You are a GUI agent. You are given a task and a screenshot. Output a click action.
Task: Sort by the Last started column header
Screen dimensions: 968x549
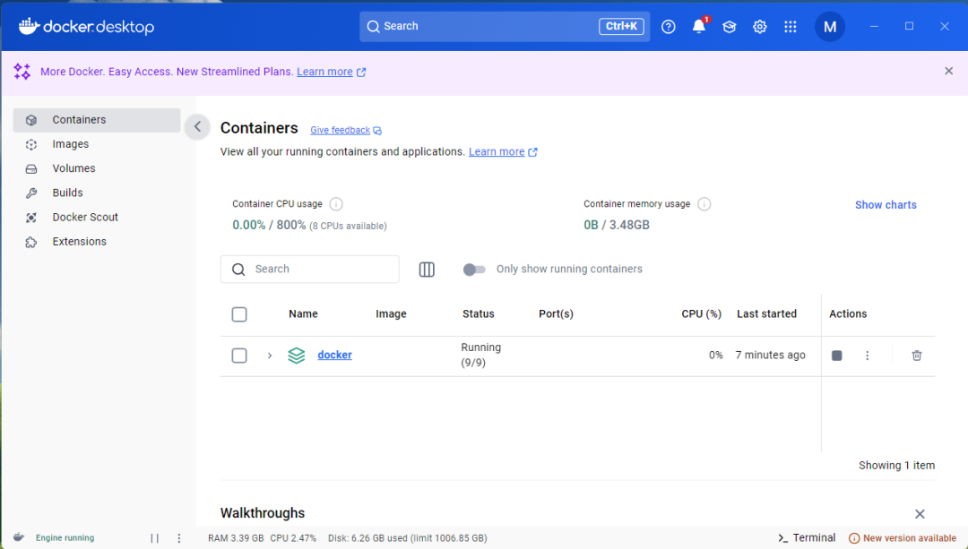pyautogui.click(x=766, y=314)
